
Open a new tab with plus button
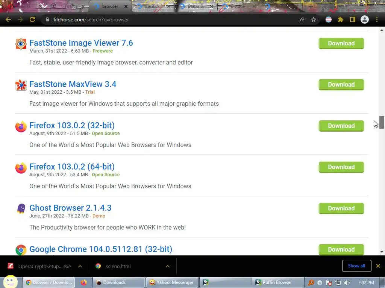pyautogui.click(x=311, y=6)
